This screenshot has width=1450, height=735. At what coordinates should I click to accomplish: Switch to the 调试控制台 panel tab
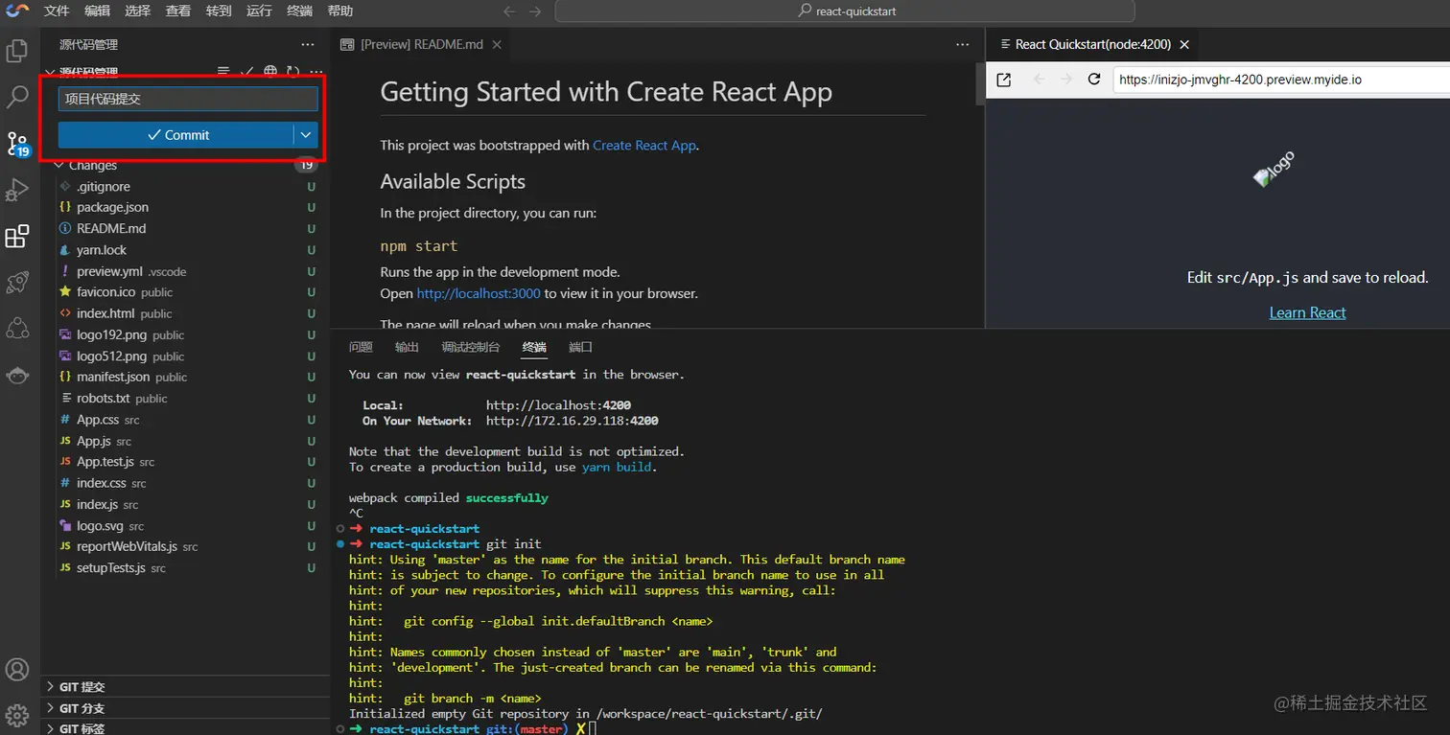tap(471, 347)
